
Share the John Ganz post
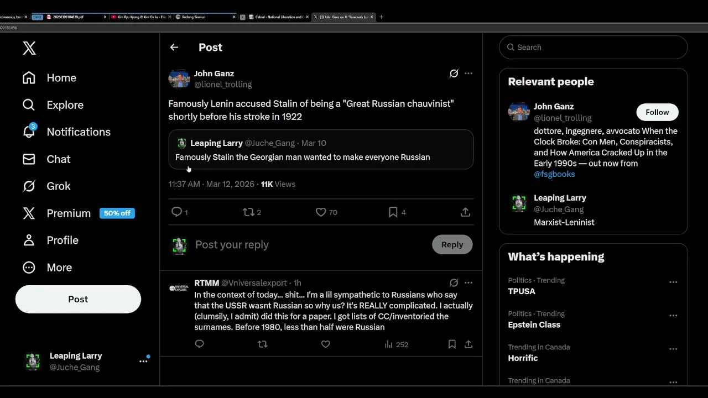point(466,212)
